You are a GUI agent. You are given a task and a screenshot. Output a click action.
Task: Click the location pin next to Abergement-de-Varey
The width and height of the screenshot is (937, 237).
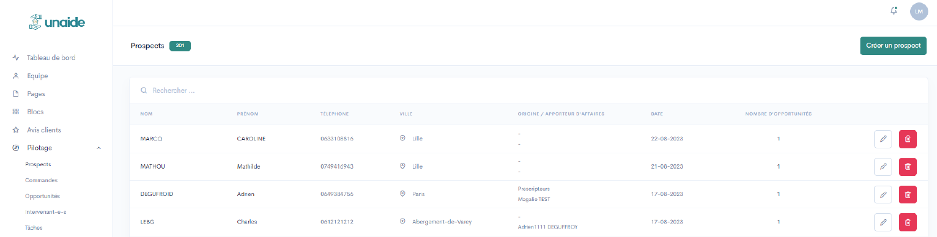[402, 222]
